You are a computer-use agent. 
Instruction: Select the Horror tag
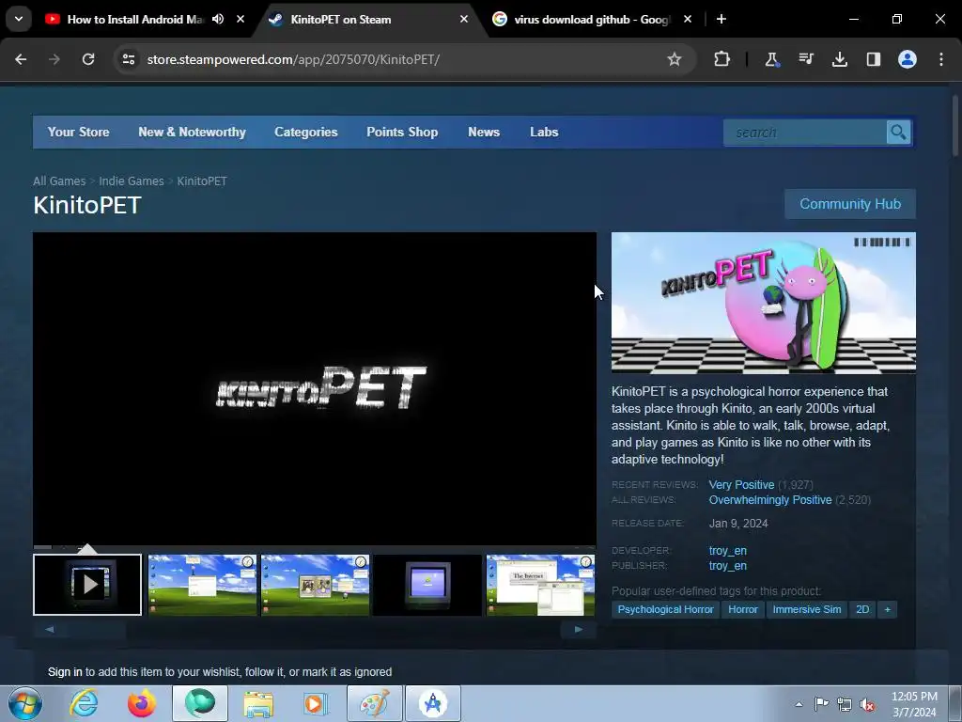tap(743, 609)
